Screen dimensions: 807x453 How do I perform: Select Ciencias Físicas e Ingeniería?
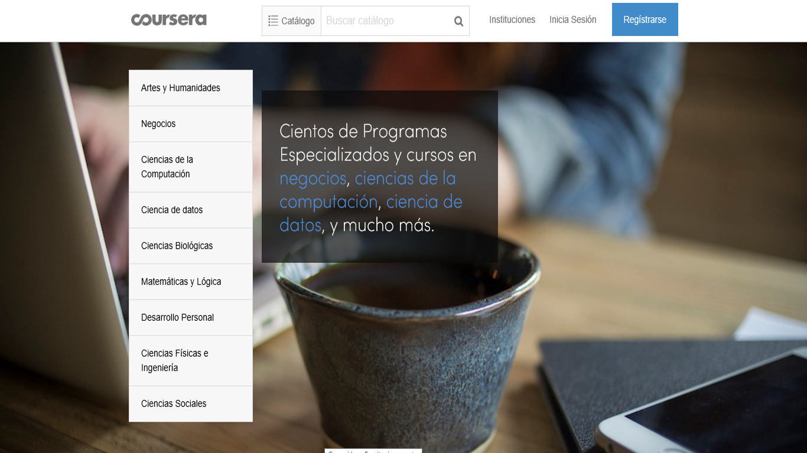pos(174,360)
